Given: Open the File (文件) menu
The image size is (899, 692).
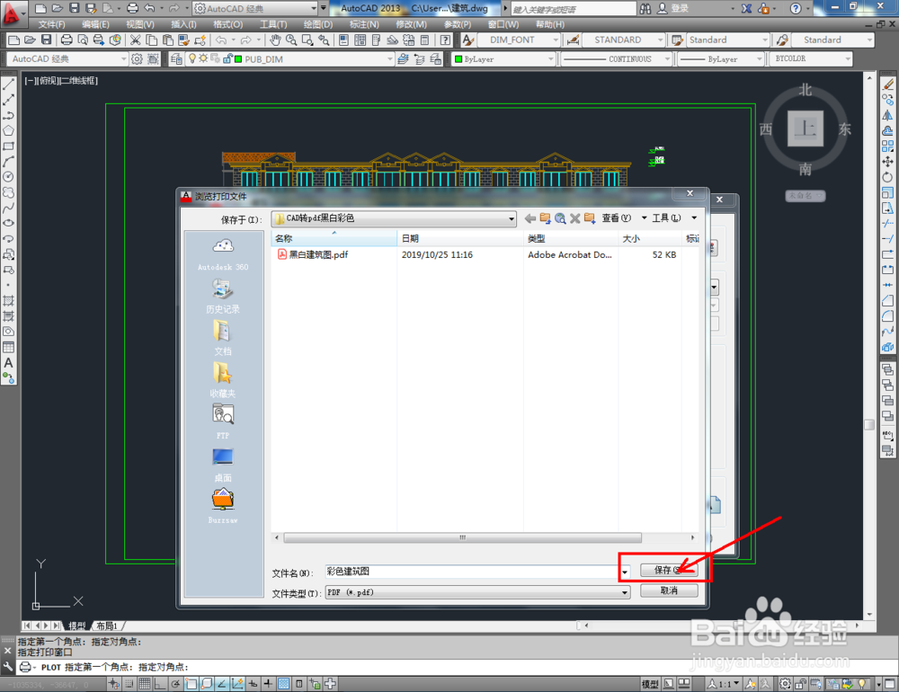Looking at the screenshot, I should click(x=51, y=24).
